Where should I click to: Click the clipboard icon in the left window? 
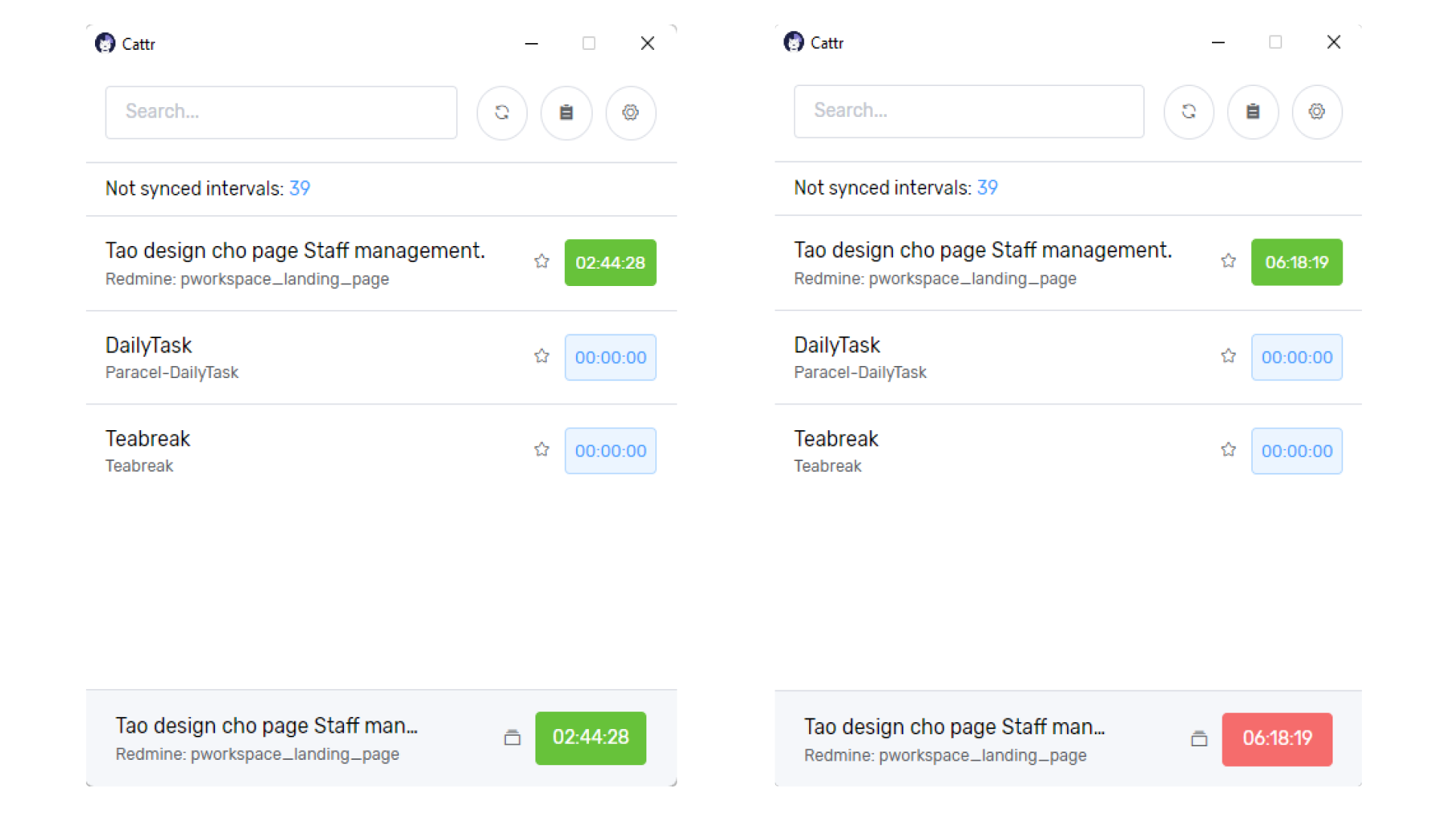coord(566,112)
